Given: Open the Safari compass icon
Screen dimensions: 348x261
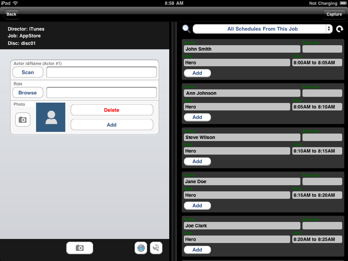Looking at the screenshot, I should (x=141, y=248).
